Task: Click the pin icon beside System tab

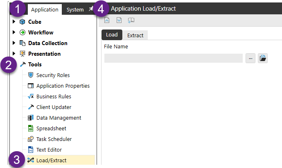Action: (90, 9)
